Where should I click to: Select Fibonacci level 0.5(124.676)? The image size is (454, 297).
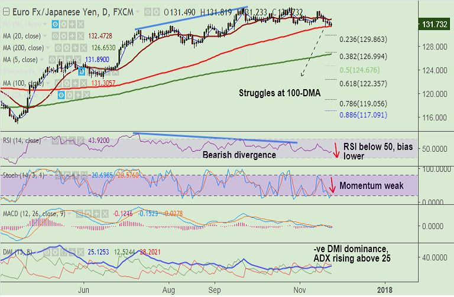tap(359, 70)
